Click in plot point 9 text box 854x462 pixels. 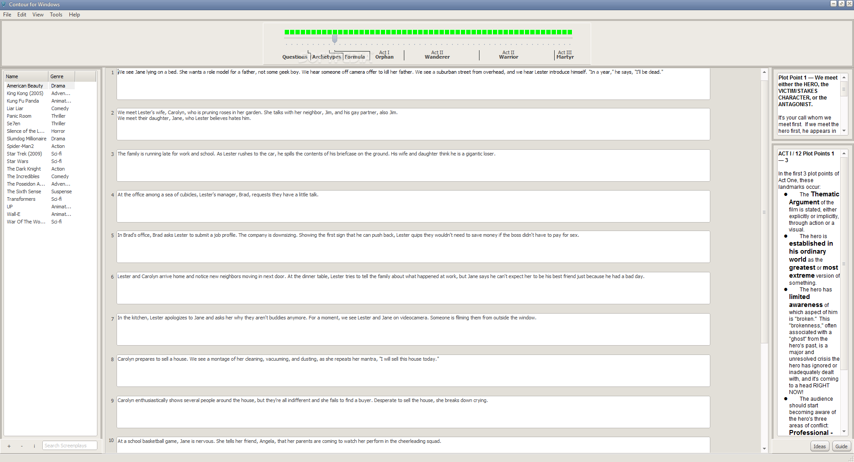coord(413,412)
